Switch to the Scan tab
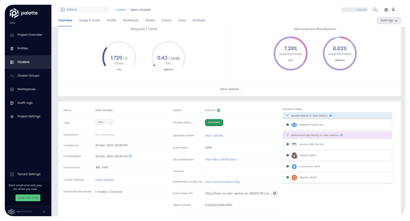This screenshot has height=221, width=410. [182, 20]
